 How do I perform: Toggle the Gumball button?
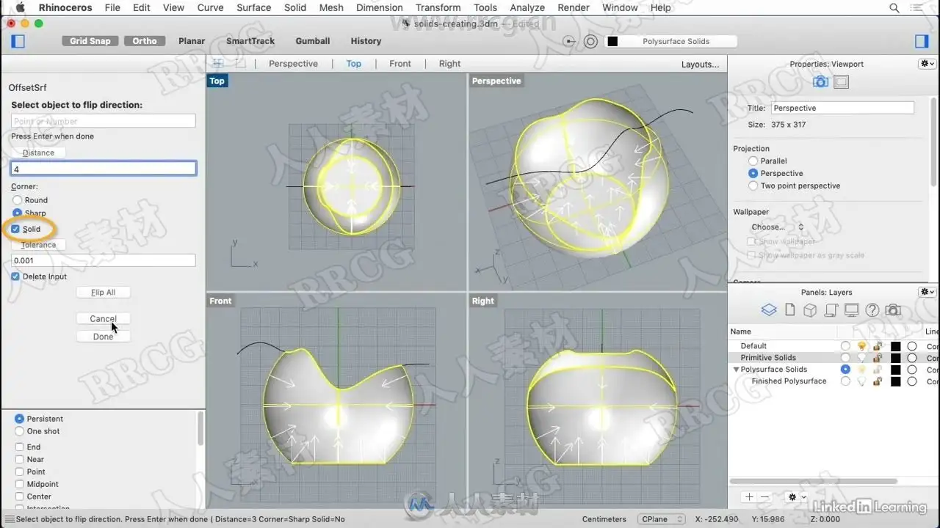tap(313, 41)
